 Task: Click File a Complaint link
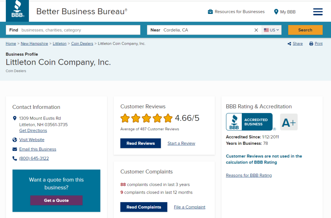tap(189, 207)
